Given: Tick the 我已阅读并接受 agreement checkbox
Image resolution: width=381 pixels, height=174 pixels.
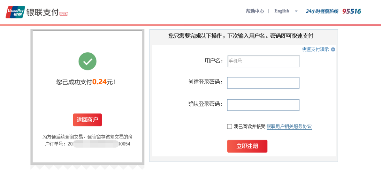Looking at the screenshot, I should 229,127.
